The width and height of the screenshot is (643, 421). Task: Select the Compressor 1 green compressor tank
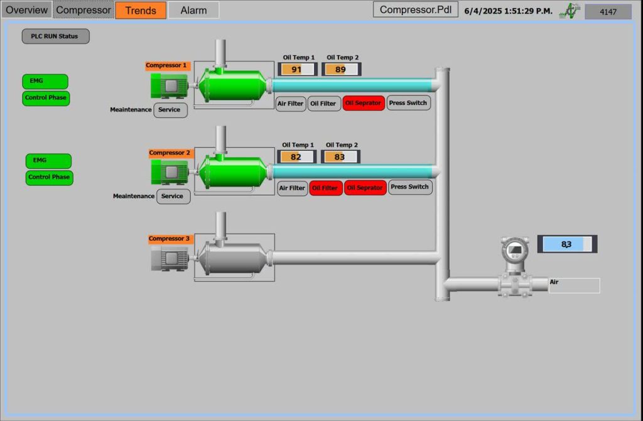(x=234, y=85)
